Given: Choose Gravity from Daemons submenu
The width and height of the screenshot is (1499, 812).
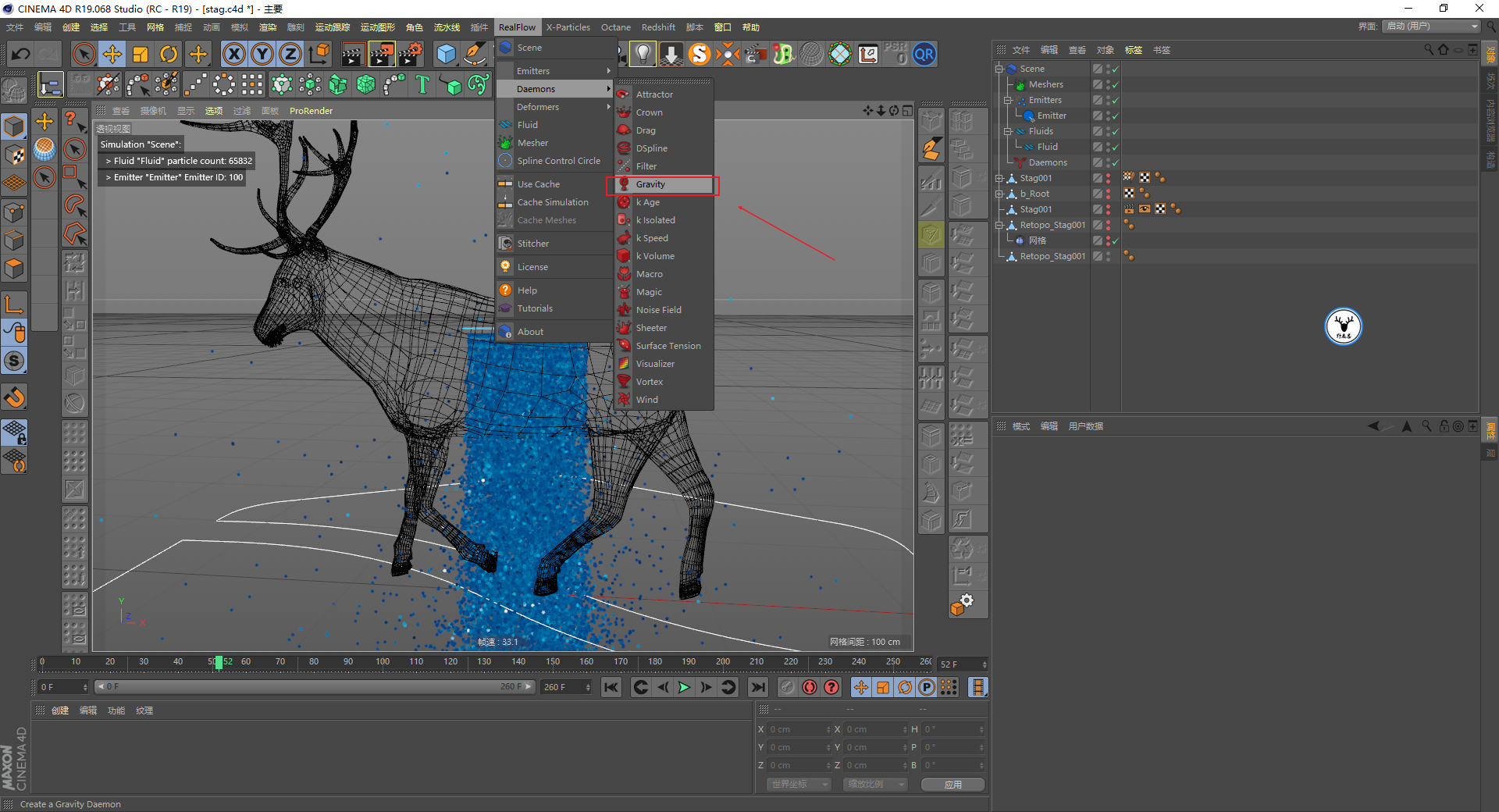Looking at the screenshot, I should coord(664,184).
